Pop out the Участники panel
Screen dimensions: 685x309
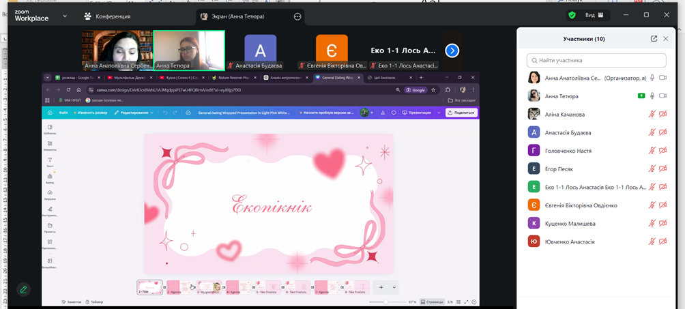pyautogui.click(x=654, y=39)
